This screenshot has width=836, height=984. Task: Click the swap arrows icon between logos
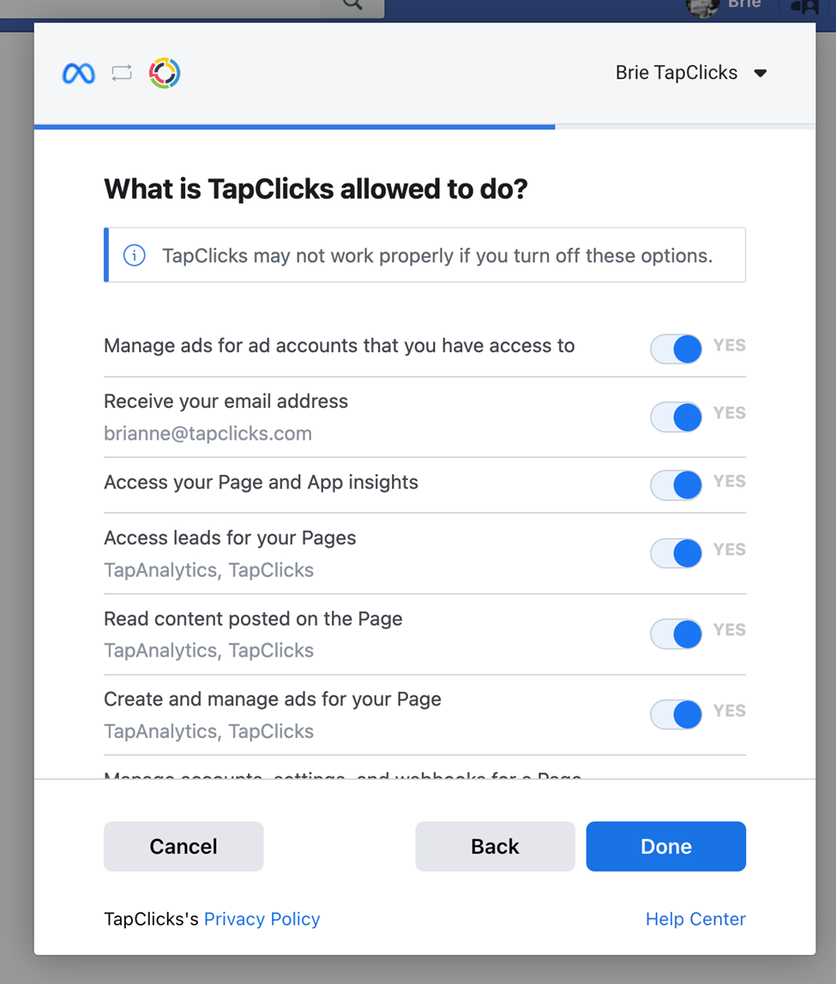pos(122,73)
